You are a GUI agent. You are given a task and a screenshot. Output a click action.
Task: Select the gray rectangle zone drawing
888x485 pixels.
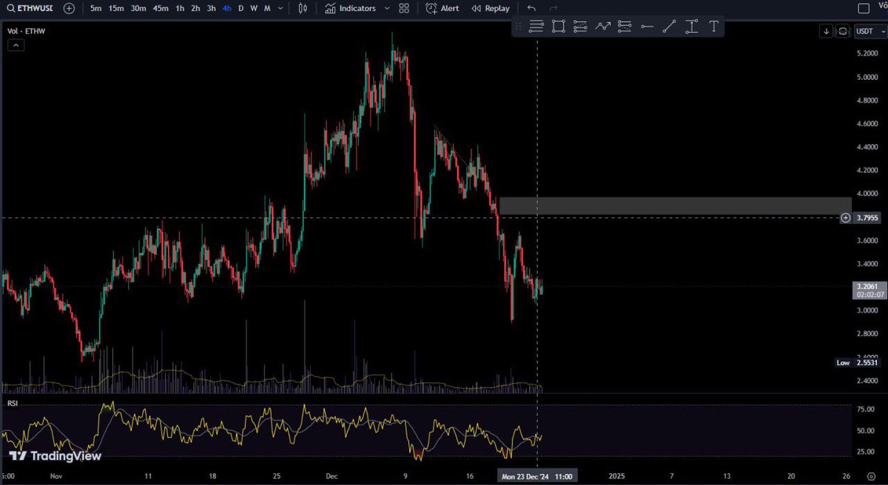click(675, 206)
